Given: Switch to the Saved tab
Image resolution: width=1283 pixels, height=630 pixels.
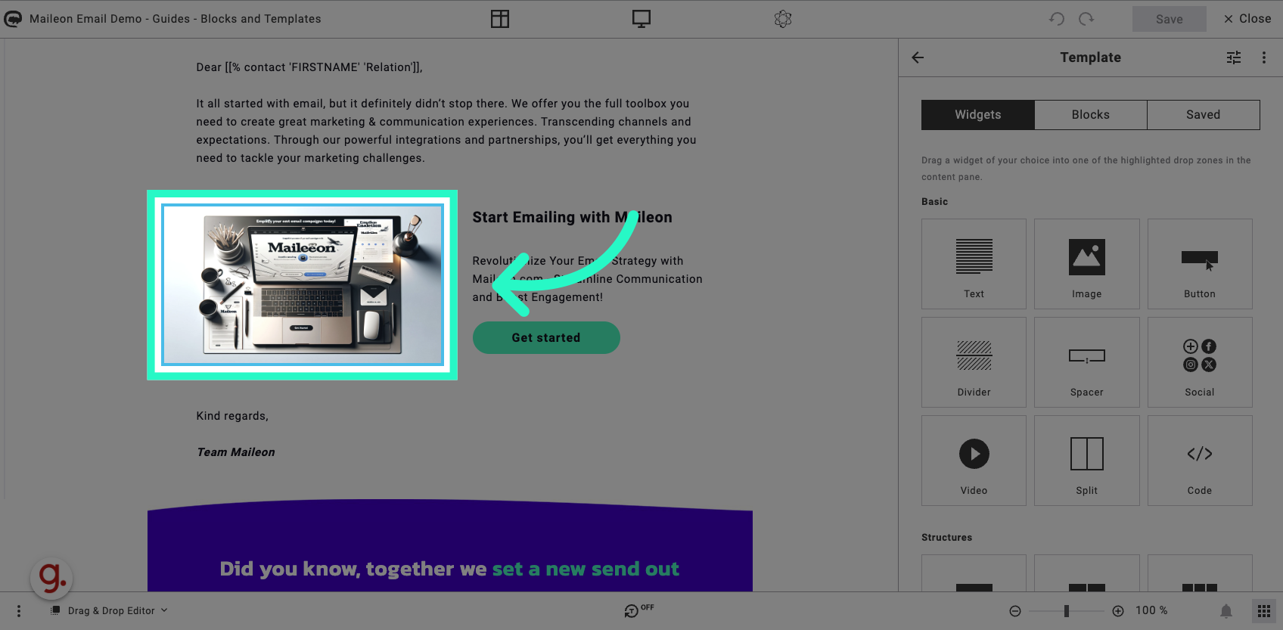Looking at the screenshot, I should (x=1203, y=115).
